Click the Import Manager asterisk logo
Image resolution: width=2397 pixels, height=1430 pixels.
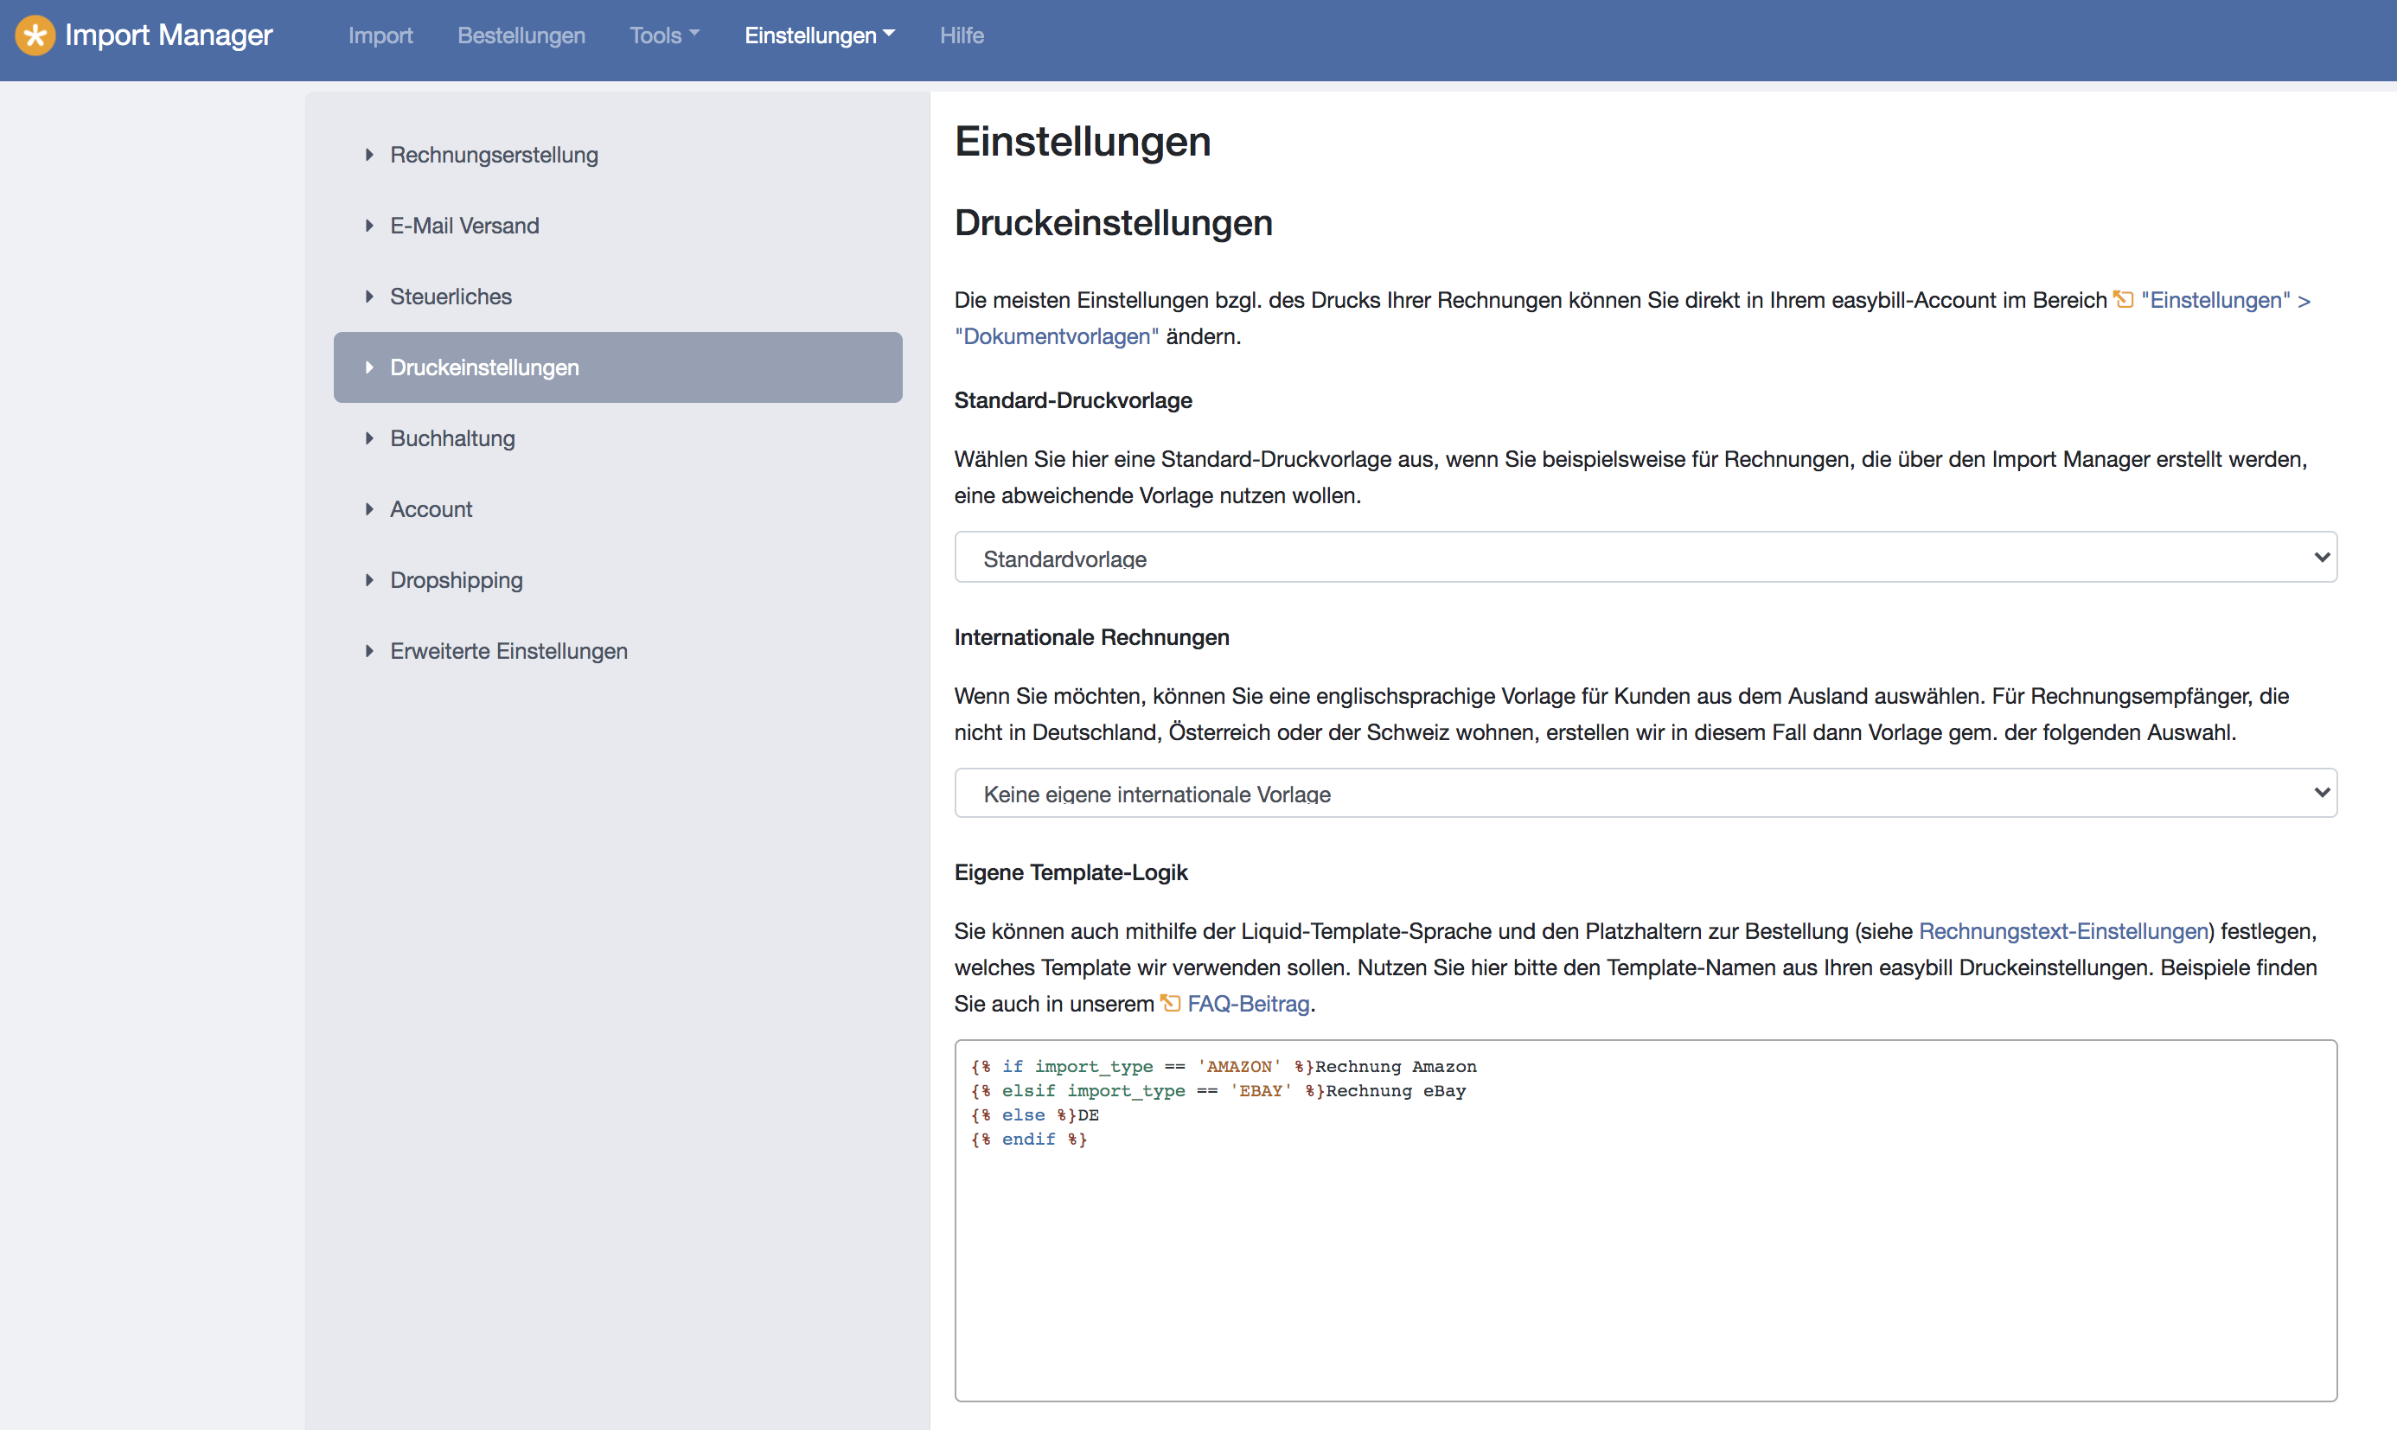click(35, 35)
